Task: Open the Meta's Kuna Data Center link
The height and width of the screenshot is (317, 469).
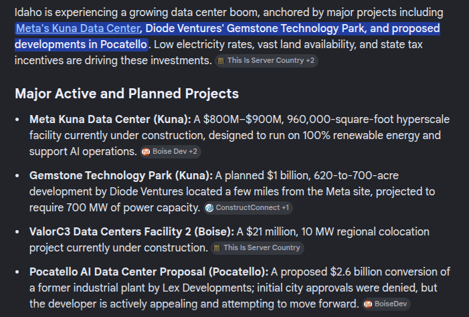Action: pyautogui.click(x=78, y=28)
